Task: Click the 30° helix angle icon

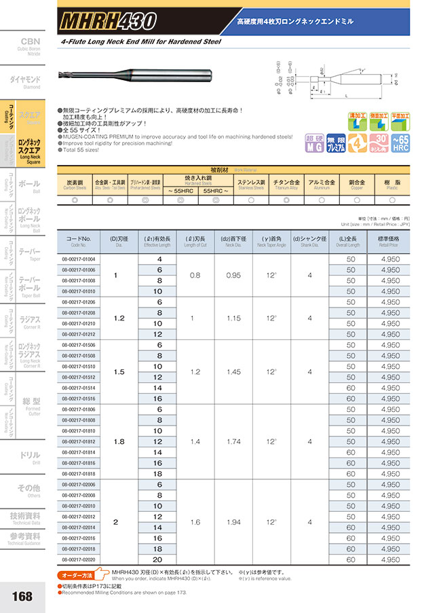Action: (379, 143)
